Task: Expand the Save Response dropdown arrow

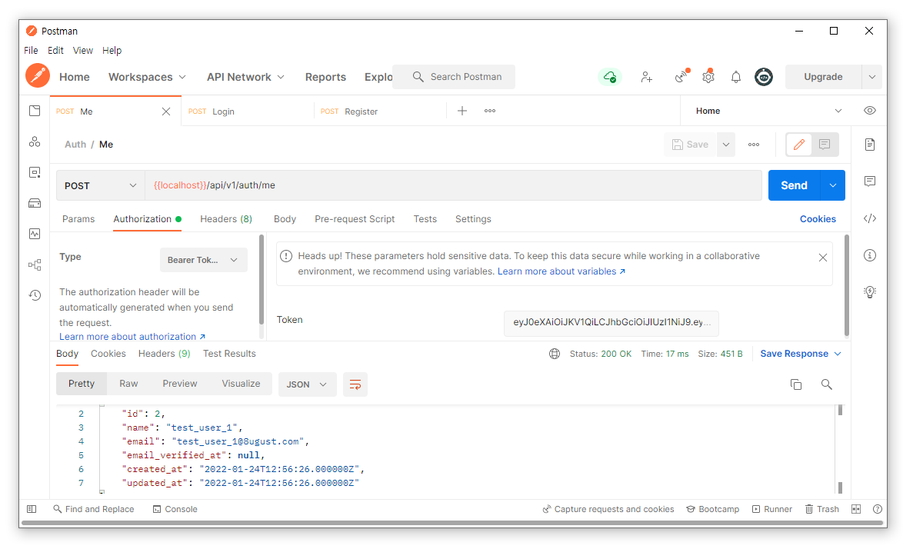Action: pyautogui.click(x=838, y=354)
